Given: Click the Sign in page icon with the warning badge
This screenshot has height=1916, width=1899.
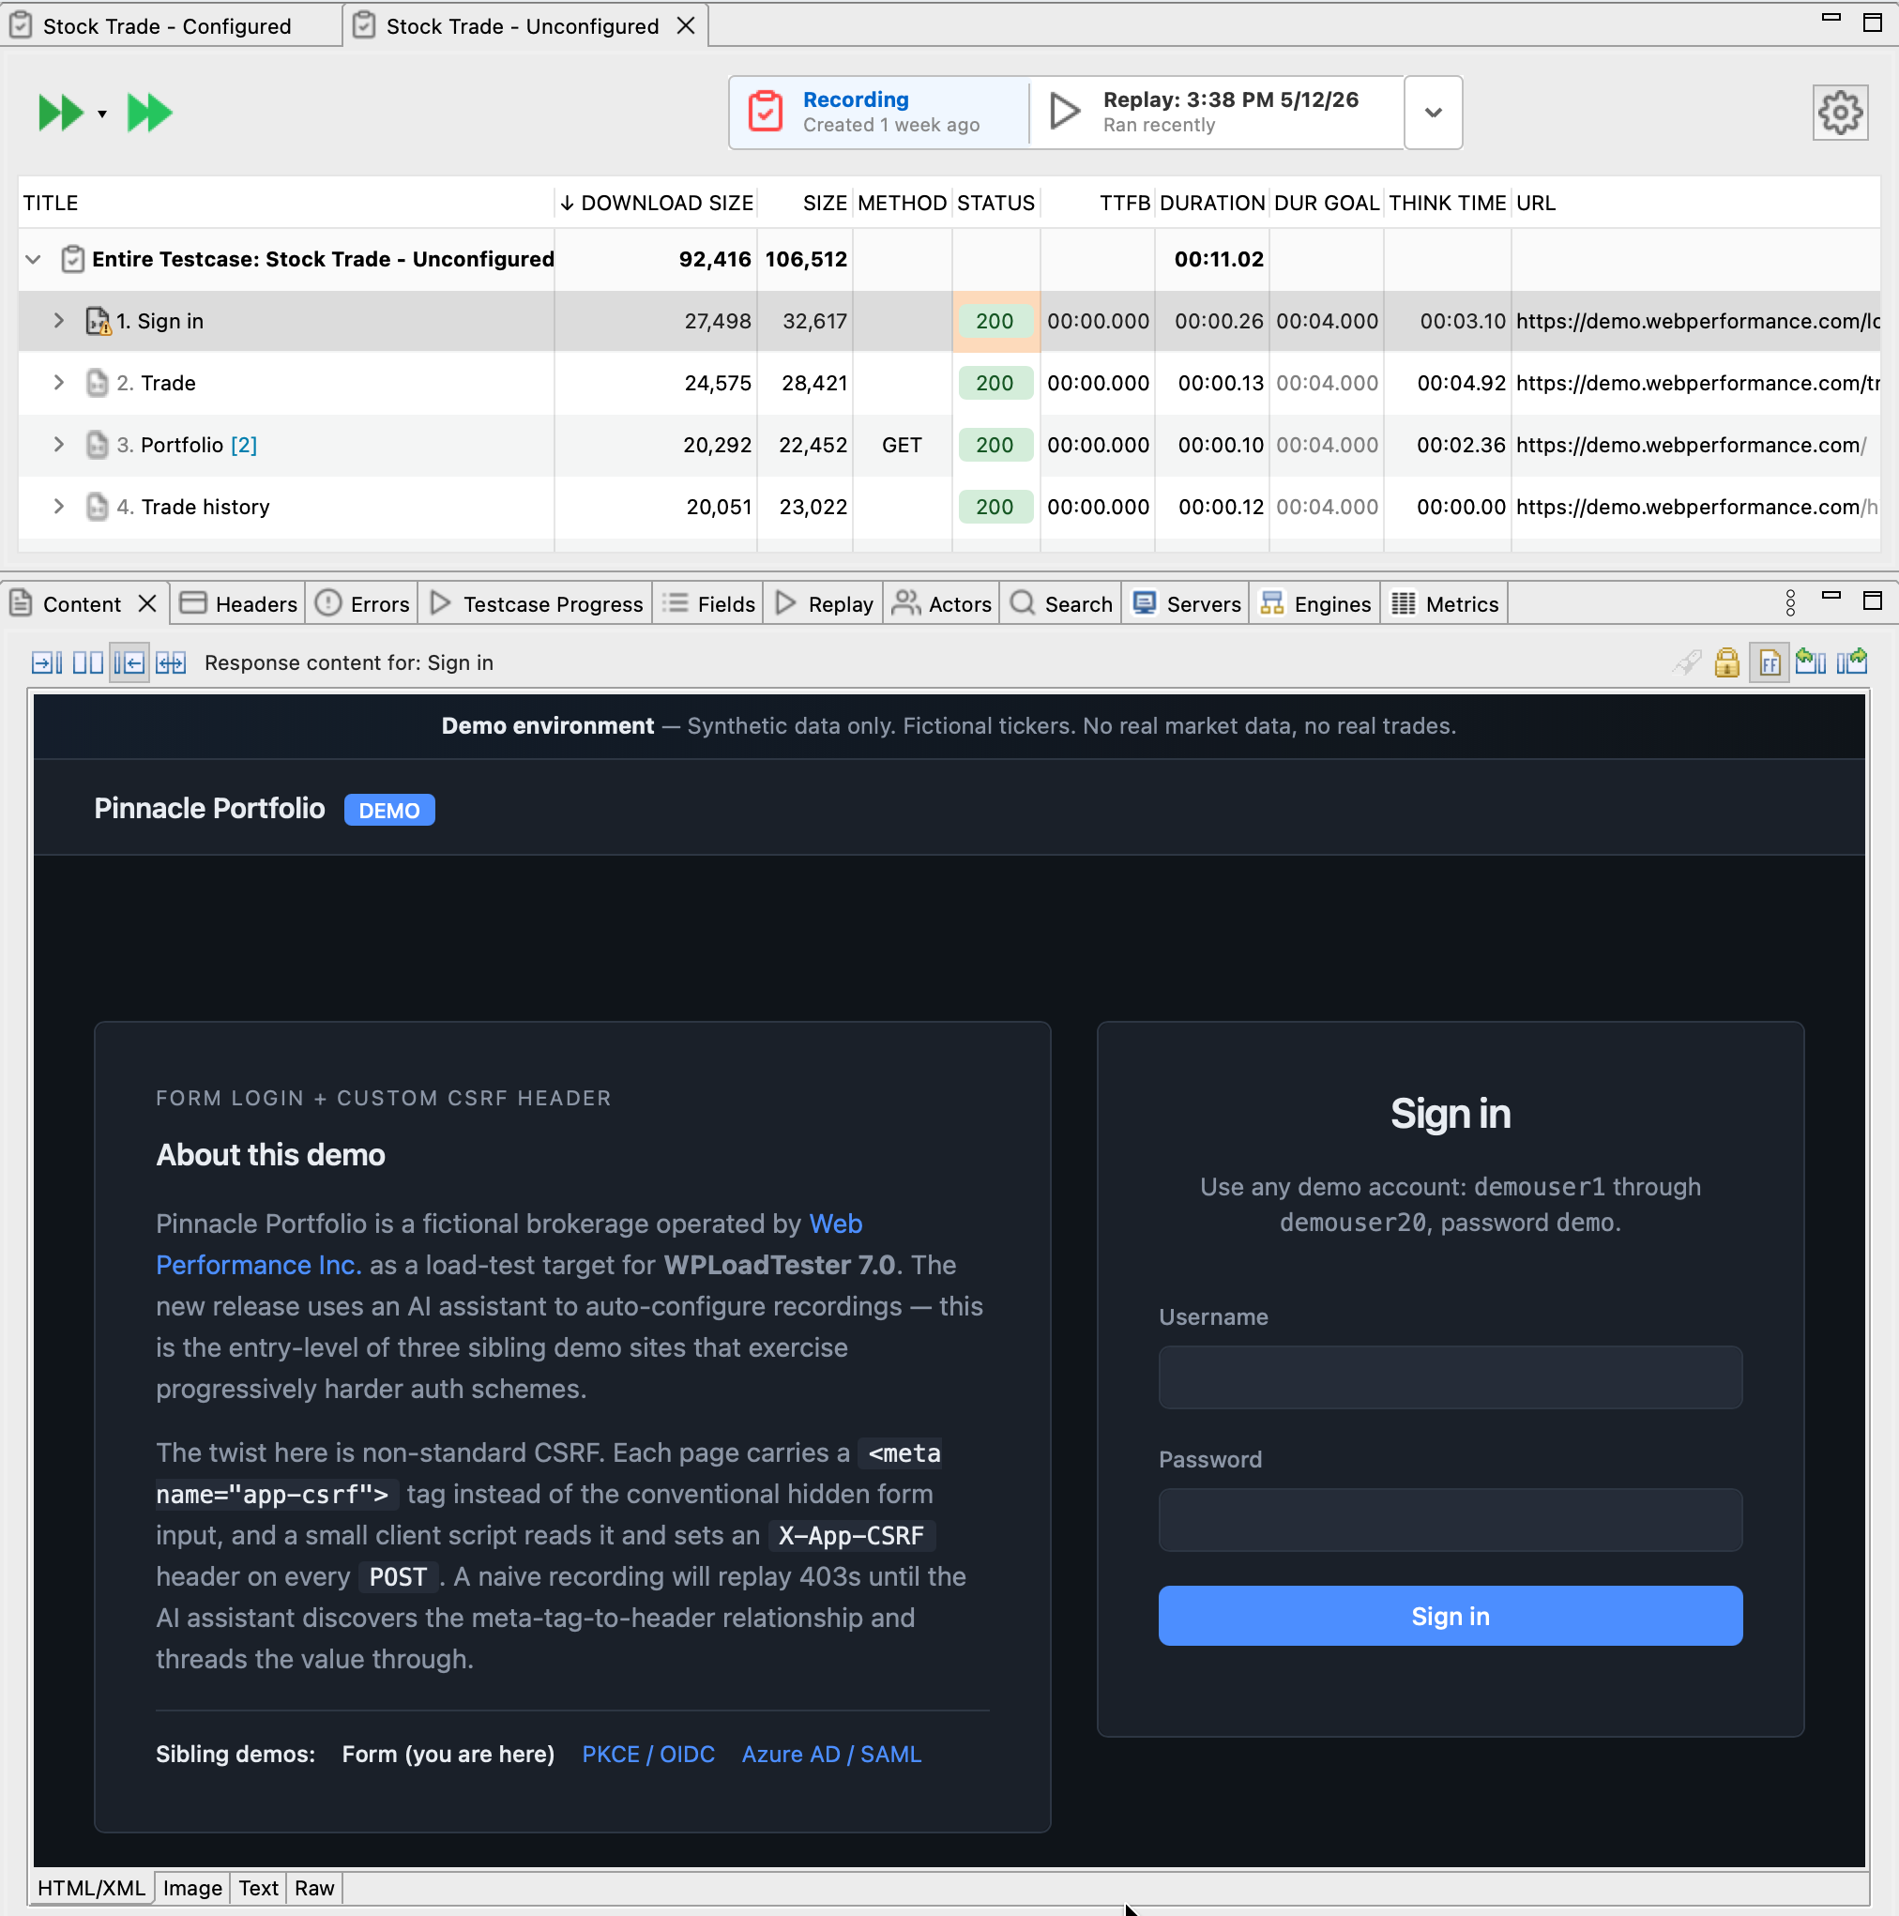Looking at the screenshot, I should pyautogui.click(x=98, y=321).
